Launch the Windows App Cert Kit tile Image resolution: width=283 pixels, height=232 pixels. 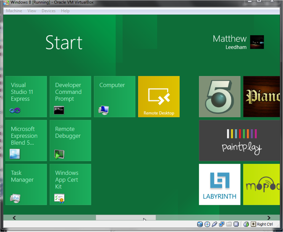pos(70,184)
